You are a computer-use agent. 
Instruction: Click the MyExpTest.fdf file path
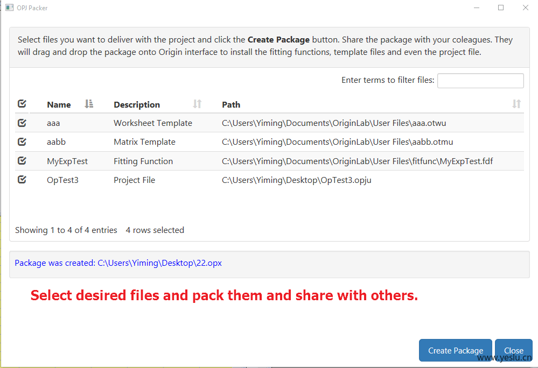coord(357,161)
